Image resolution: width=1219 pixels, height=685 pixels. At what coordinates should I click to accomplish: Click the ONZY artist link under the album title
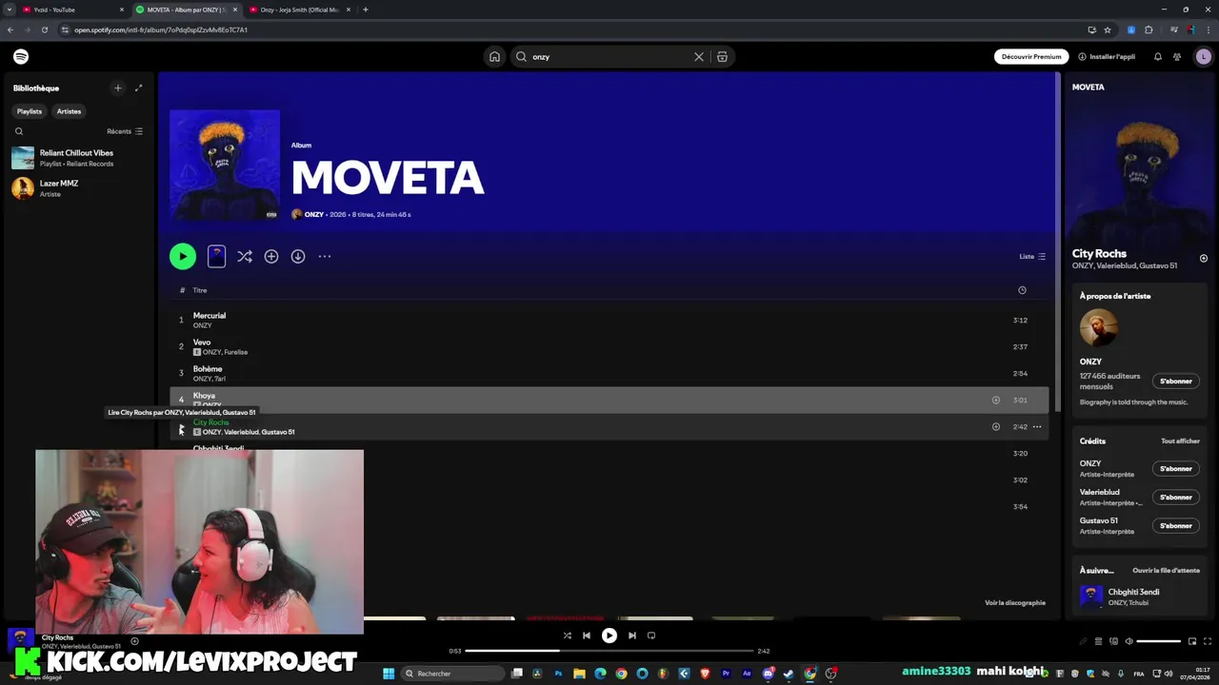pos(314,215)
